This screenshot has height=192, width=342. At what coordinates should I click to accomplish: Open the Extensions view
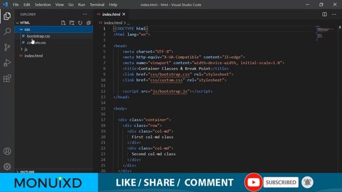coord(7,78)
